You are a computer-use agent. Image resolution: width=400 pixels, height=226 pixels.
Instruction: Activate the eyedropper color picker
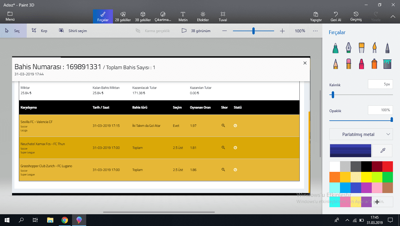pos(383,150)
